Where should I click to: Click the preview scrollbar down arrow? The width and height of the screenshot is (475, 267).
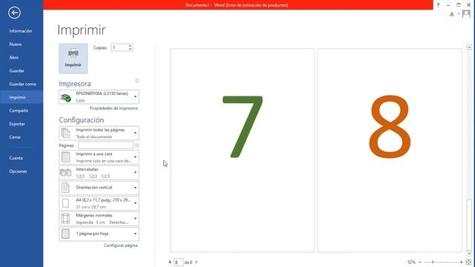click(x=469, y=254)
